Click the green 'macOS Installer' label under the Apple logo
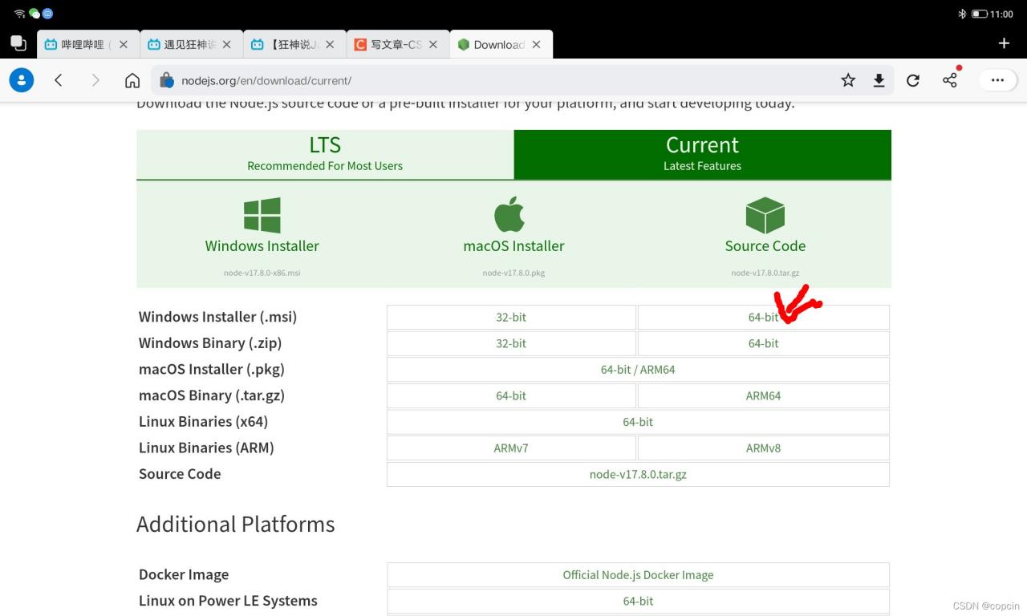Screen dimensions: 1027x616 click(513, 246)
